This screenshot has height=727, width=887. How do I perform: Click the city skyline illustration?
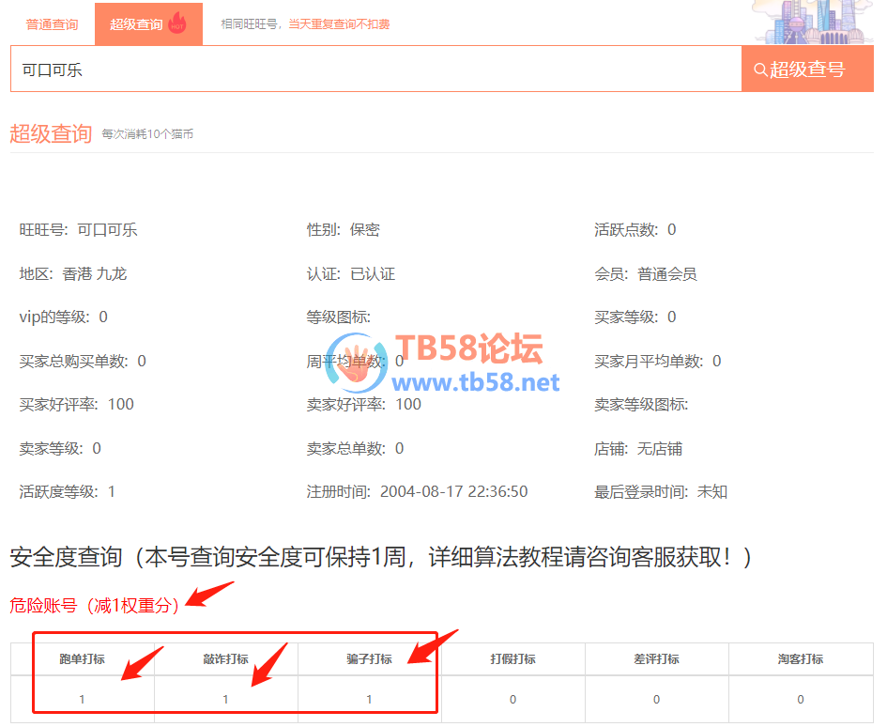(815, 23)
